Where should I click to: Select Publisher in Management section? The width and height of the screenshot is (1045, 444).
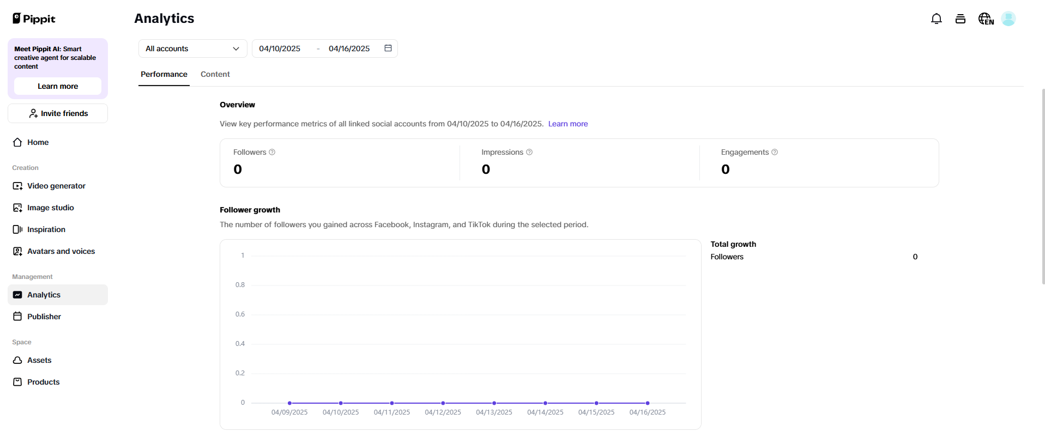[x=58, y=317]
